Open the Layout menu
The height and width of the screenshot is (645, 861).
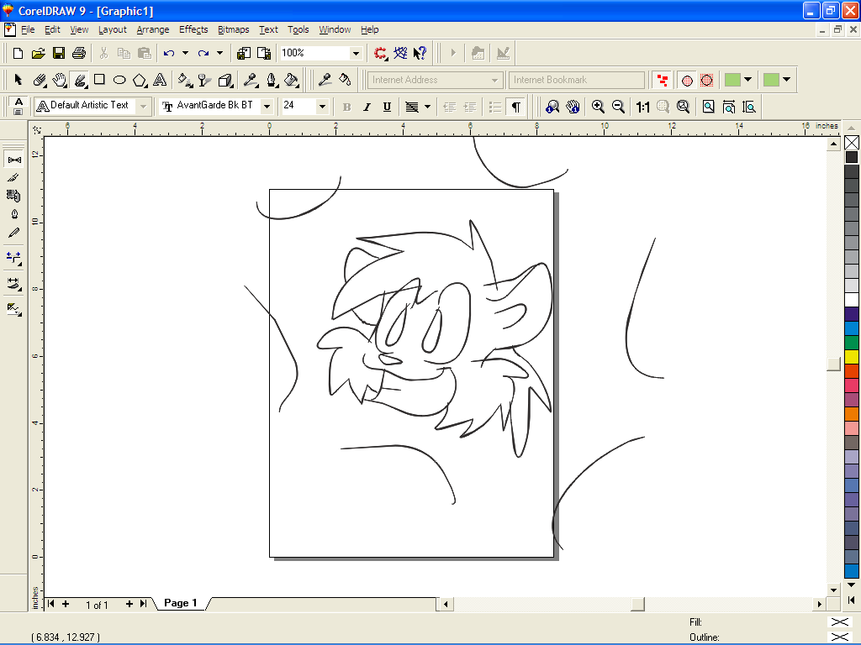pos(113,29)
